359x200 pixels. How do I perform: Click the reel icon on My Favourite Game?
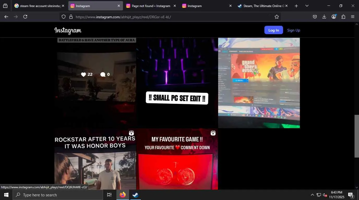pyautogui.click(x=213, y=133)
